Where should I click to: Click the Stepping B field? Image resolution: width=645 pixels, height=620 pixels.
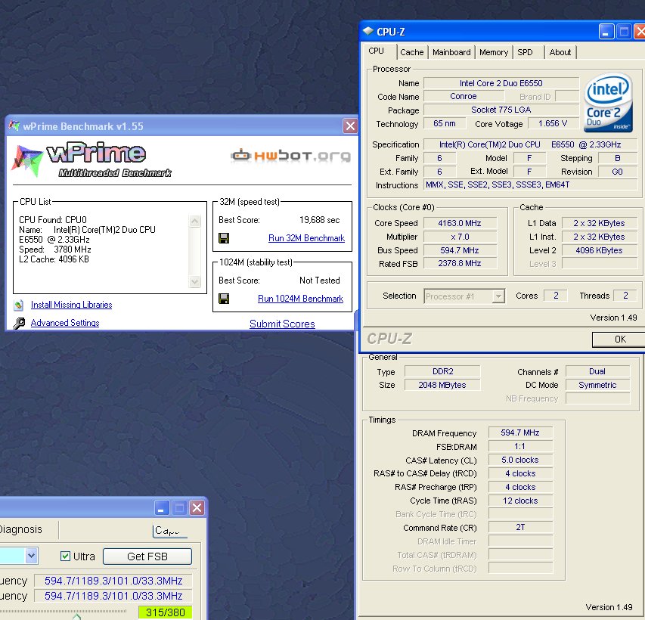click(618, 158)
